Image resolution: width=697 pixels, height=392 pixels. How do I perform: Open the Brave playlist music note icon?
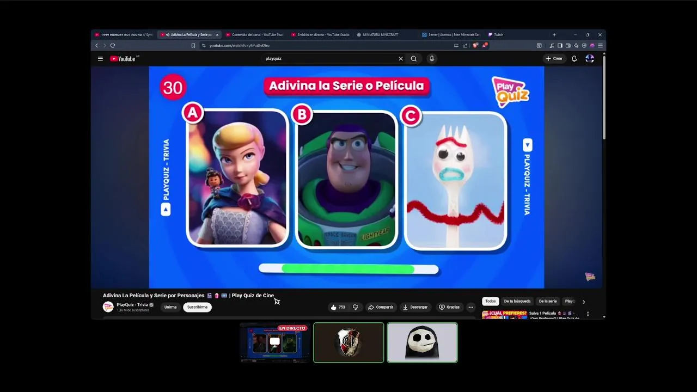(x=552, y=46)
